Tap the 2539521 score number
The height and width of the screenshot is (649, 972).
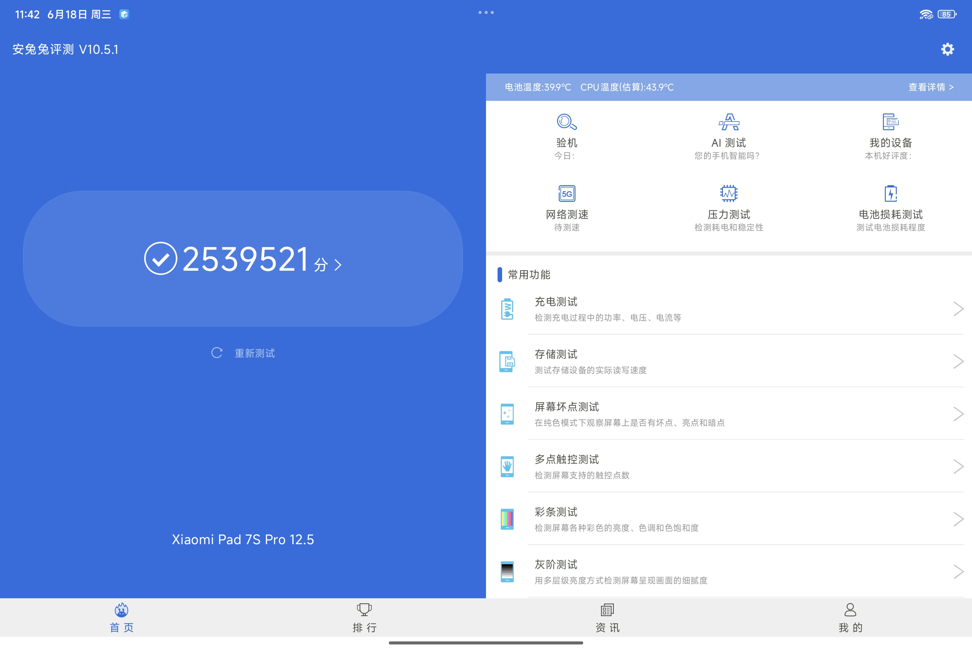(245, 259)
